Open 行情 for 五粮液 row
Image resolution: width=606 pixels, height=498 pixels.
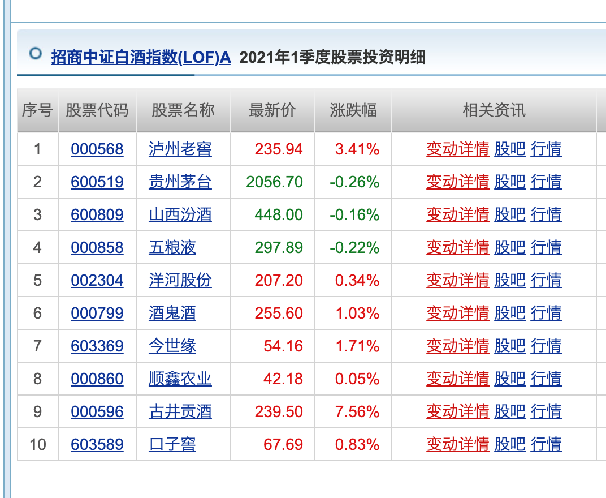[546, 248]
